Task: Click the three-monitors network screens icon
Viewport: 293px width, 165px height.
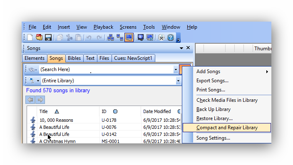Action: [x=111, y=37]
